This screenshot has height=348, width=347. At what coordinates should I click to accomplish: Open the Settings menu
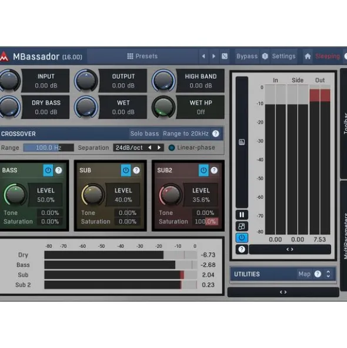284,57
